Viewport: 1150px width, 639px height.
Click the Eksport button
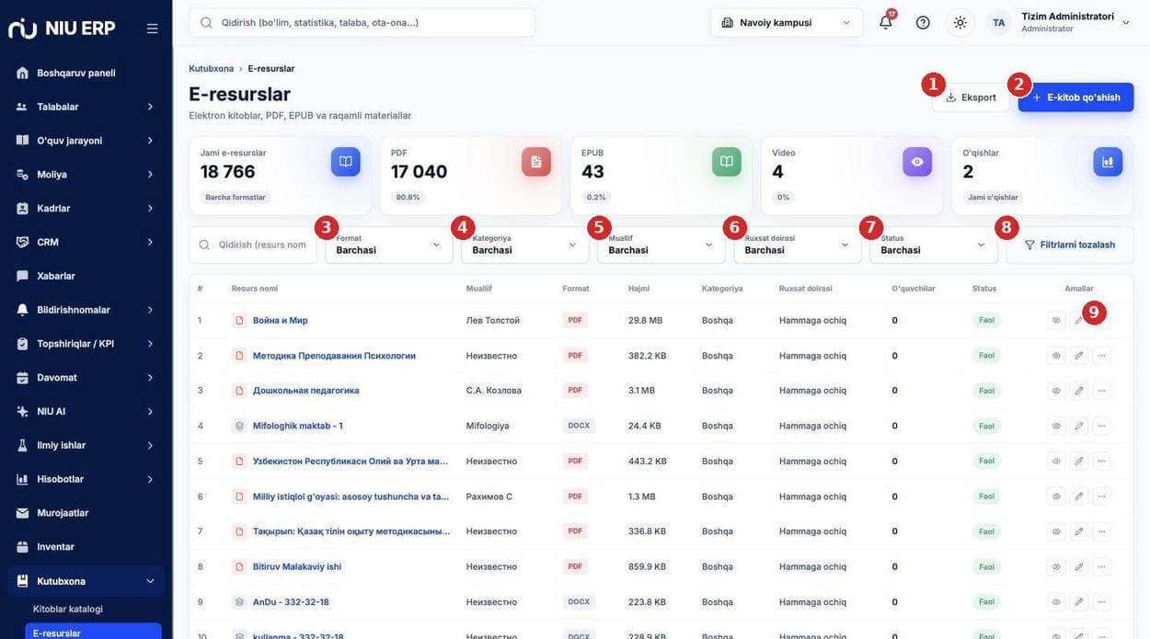click(x=972, y=97)
